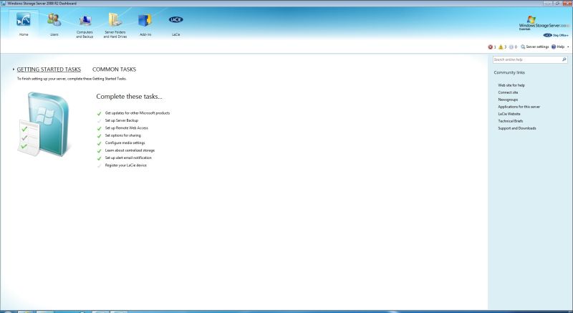Open Newsgroups community link
This screenshot has width=573, height=313.
point(508,100)
